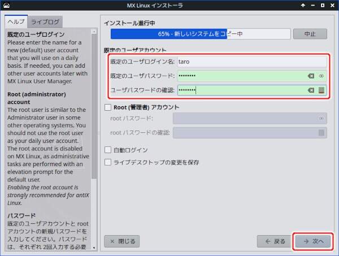
Task: Open the MX Linux window menu icon
Action: pos(7,6)
